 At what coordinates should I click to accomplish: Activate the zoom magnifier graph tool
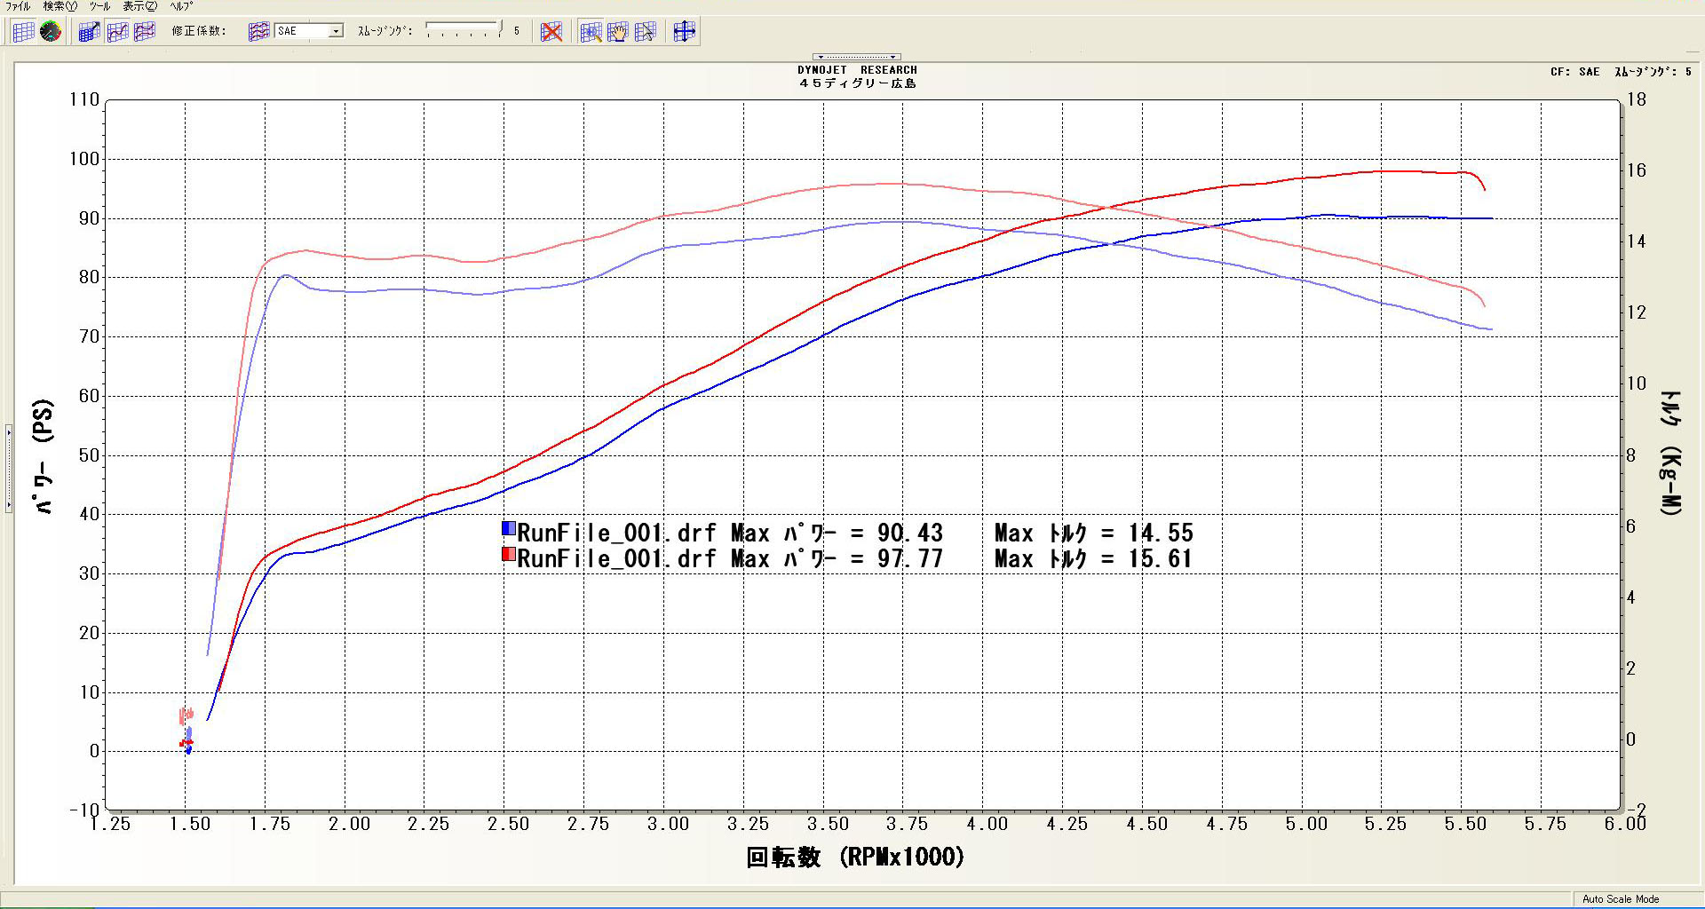click(x=591, y=32)
